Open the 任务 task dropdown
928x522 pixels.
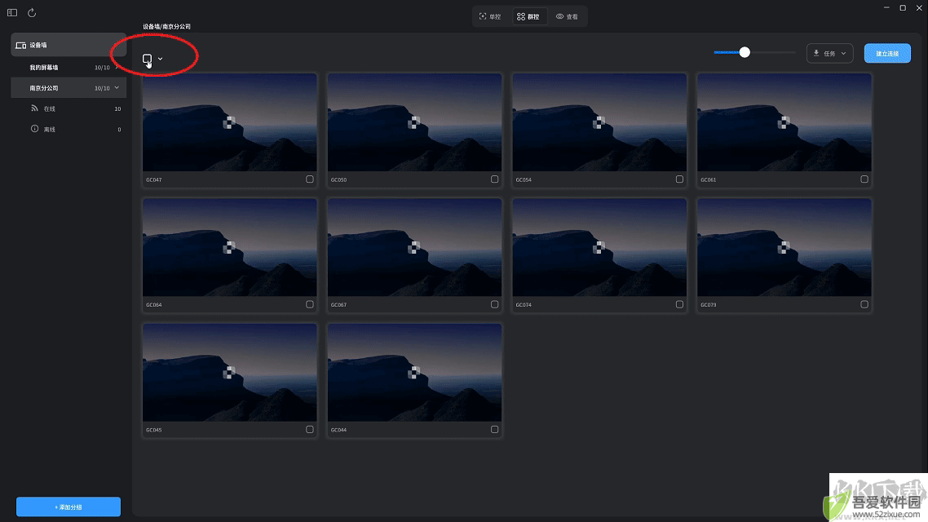pos(830,53)
